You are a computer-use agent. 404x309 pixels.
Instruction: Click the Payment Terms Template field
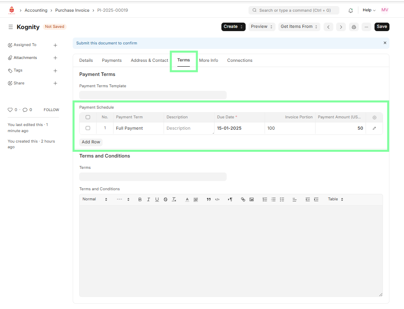pos(153,95)
